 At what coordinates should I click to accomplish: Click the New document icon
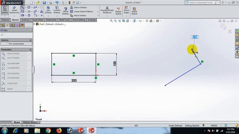(x=31, y=3)
